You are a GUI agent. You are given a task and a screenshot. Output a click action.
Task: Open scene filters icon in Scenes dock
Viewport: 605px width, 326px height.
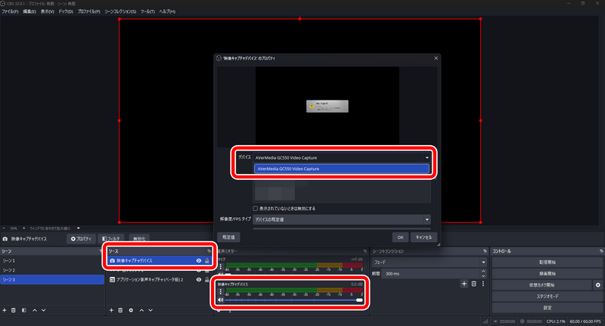(24, 310)
